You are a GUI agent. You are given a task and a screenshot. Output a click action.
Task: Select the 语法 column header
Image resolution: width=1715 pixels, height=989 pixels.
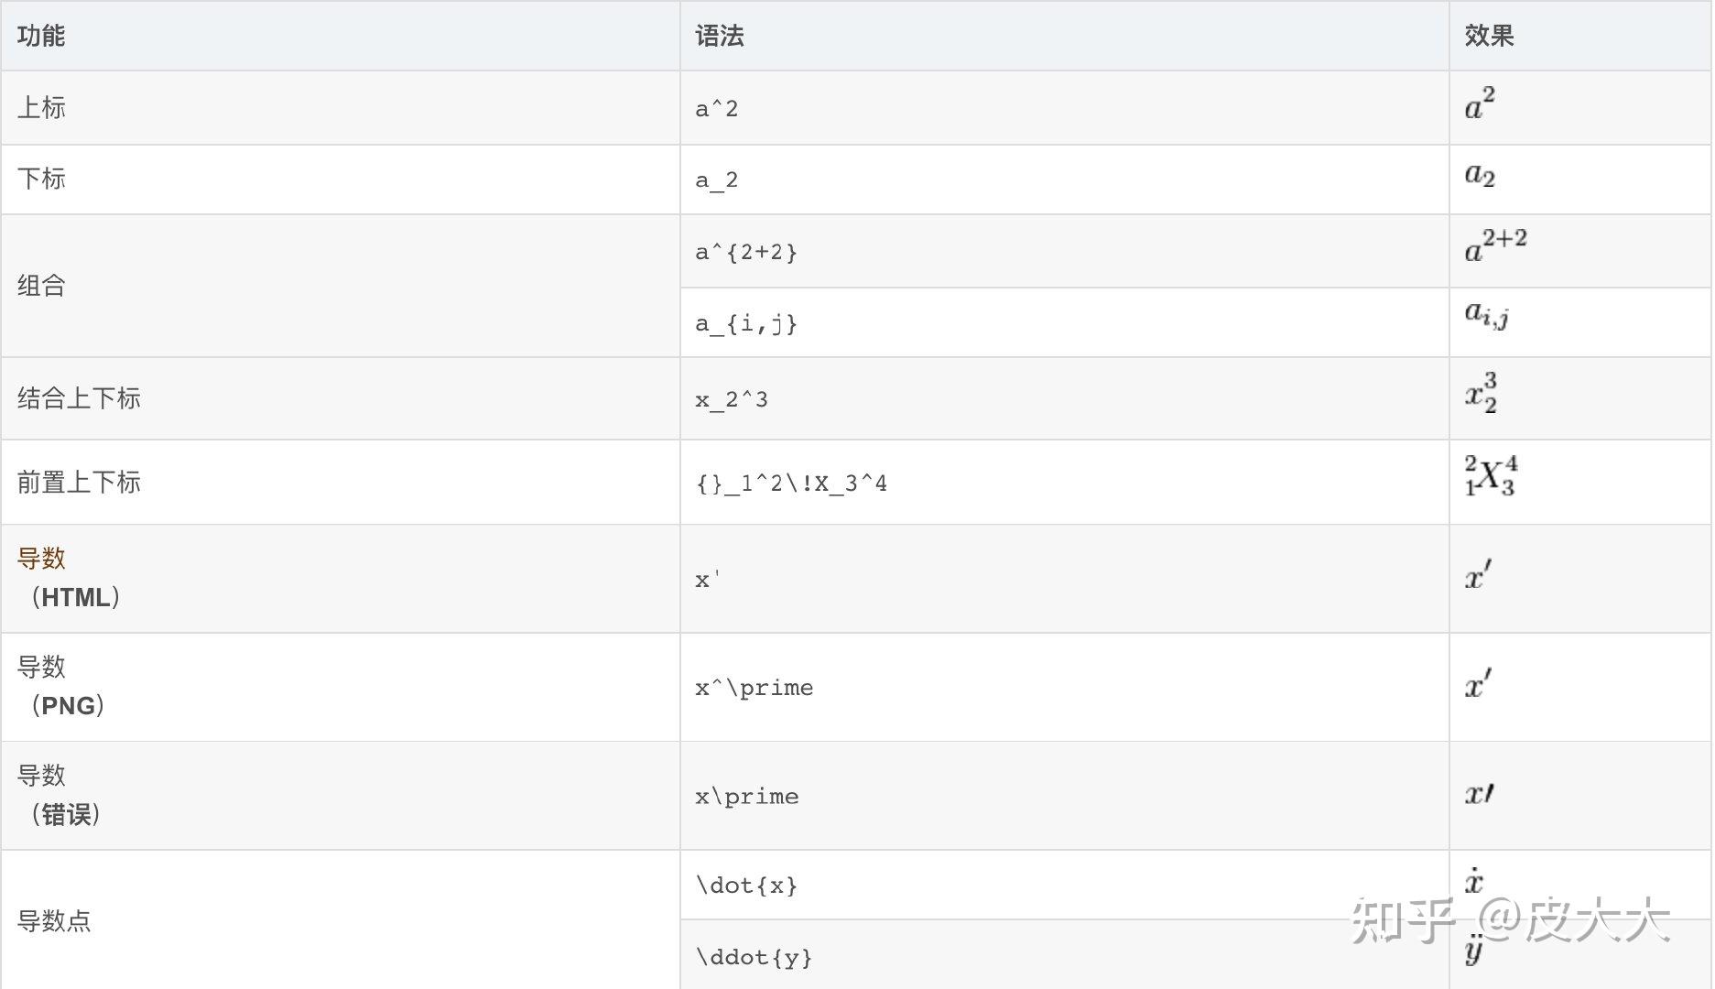(x=720, y=36)
